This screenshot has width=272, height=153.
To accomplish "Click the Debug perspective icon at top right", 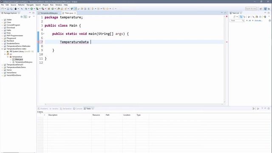I will (269, 8).
